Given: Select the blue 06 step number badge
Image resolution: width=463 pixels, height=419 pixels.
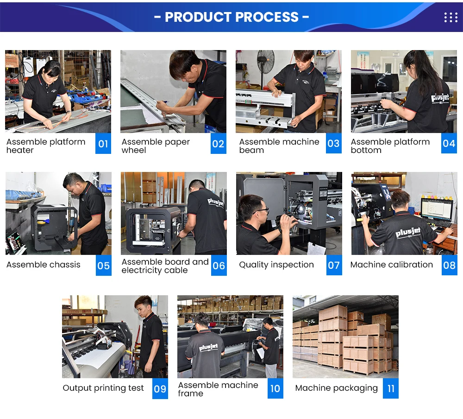Looking at the screenshot, I should 219,265.
